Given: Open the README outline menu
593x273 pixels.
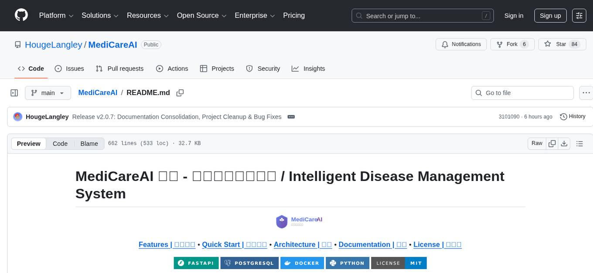Looking at the screenshot, I should [580, 143].
